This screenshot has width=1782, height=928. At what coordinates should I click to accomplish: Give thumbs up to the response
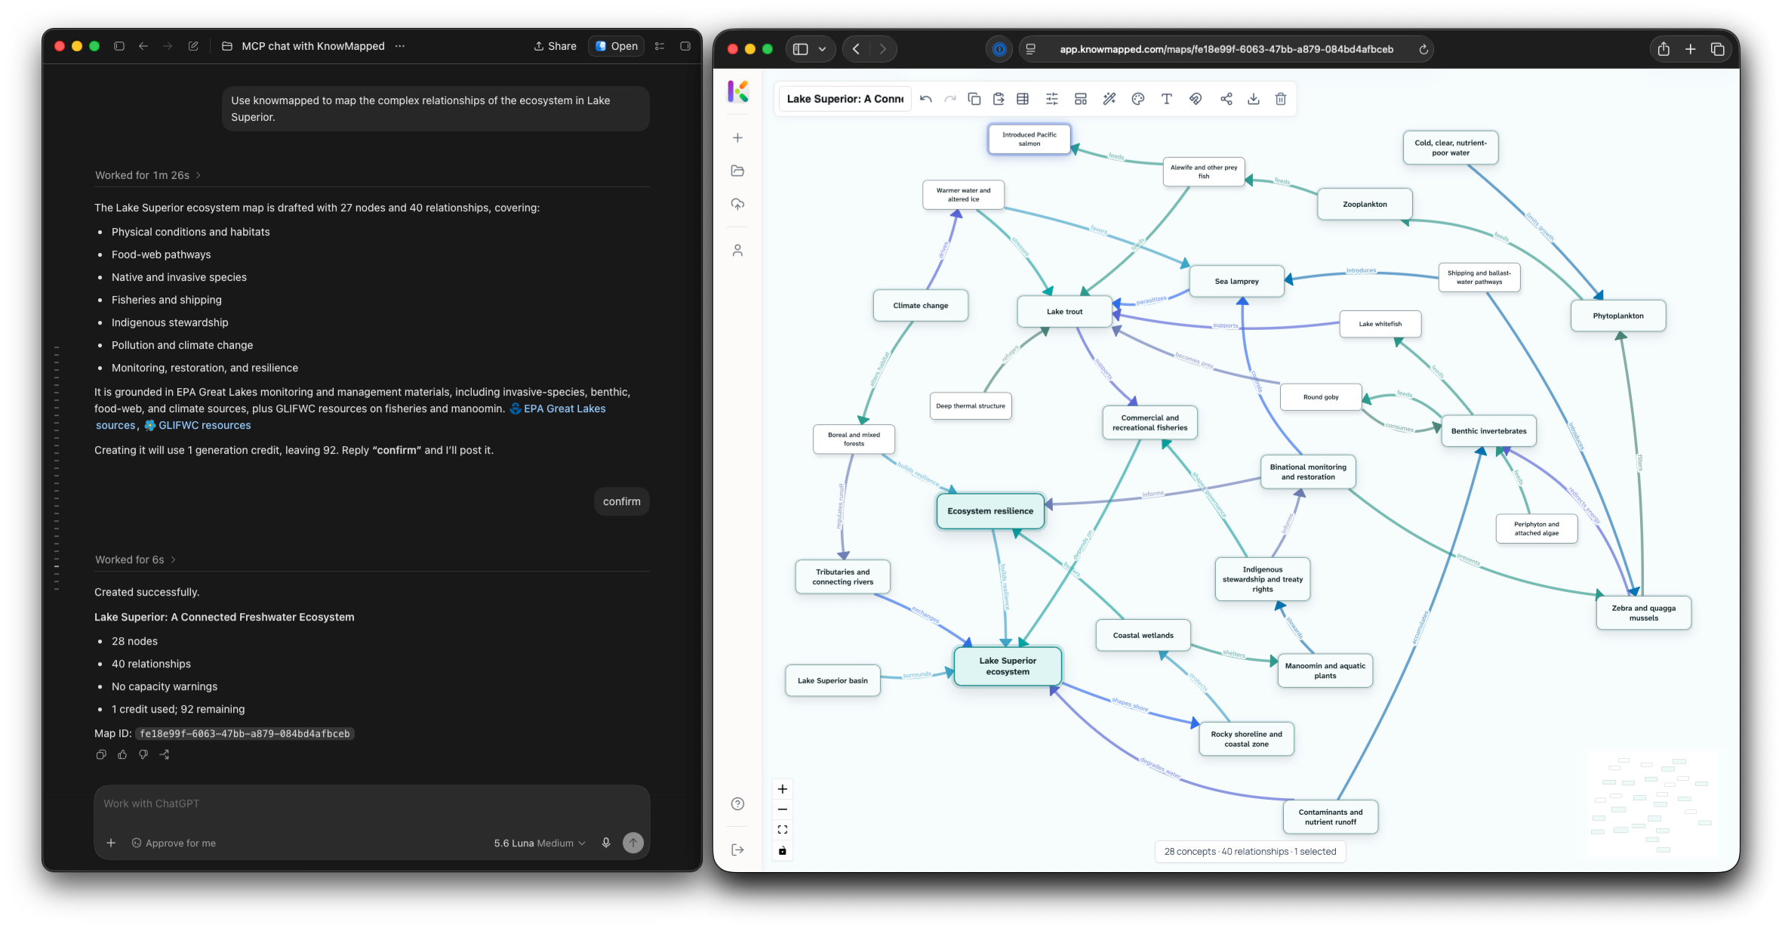pos(122,754)
